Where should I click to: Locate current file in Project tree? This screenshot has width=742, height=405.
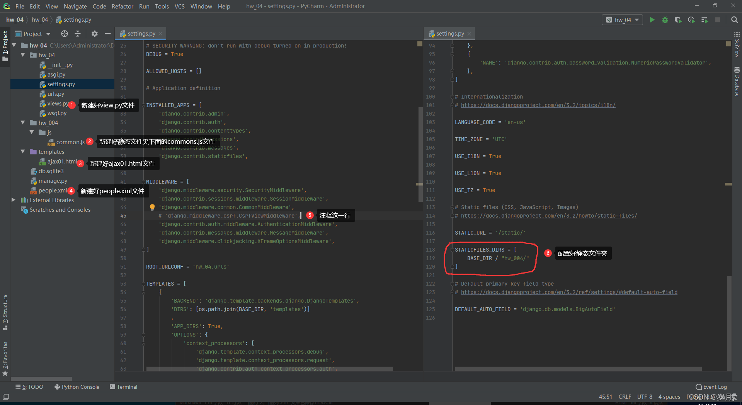[65, 34]
